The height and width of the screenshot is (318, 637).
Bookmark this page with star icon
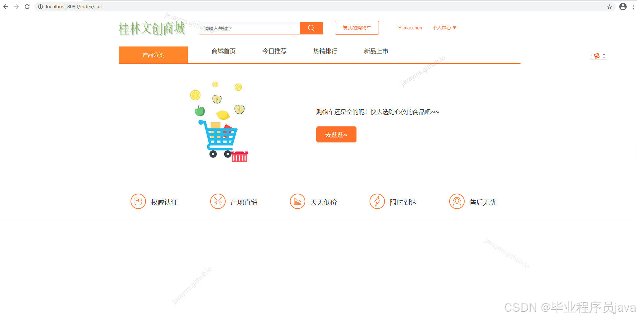tap(610, 7)
